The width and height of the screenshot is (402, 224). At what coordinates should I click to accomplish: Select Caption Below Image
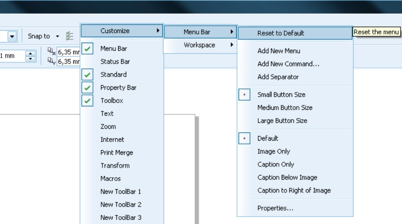295,178
